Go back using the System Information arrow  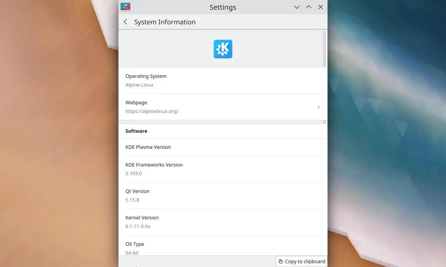[x=125, y=22]
